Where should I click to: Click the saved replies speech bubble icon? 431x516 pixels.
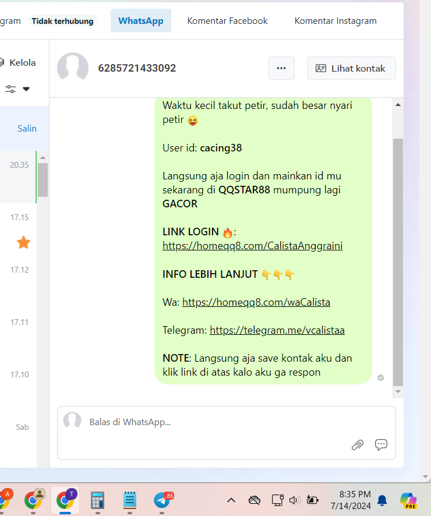click(381, 444)
